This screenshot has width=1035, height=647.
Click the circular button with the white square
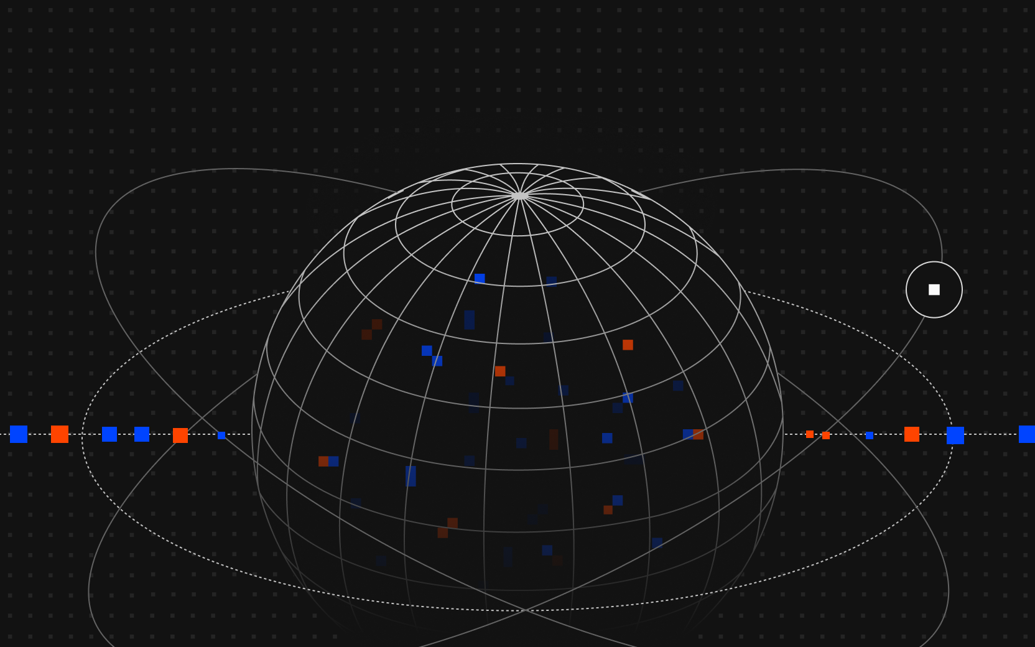coord(934,290)
